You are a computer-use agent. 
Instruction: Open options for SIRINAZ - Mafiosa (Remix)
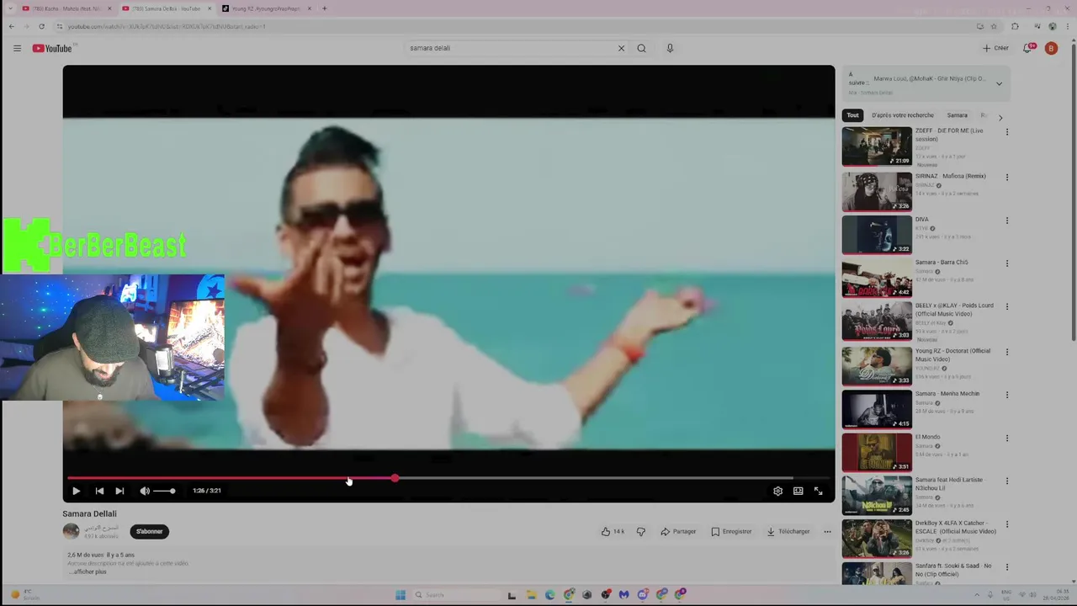click(1006, 178)
